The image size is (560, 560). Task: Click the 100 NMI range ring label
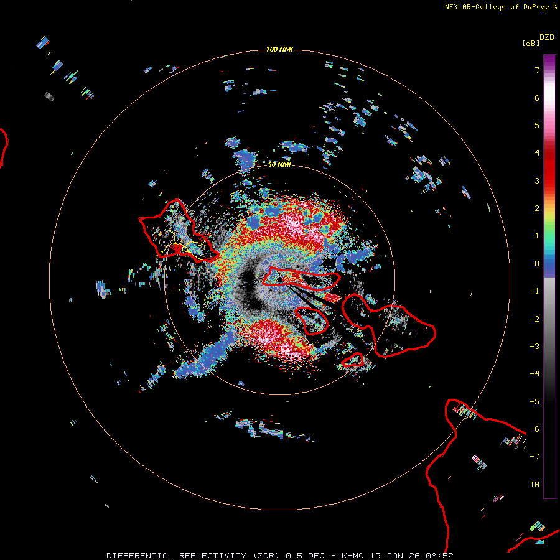279,49
